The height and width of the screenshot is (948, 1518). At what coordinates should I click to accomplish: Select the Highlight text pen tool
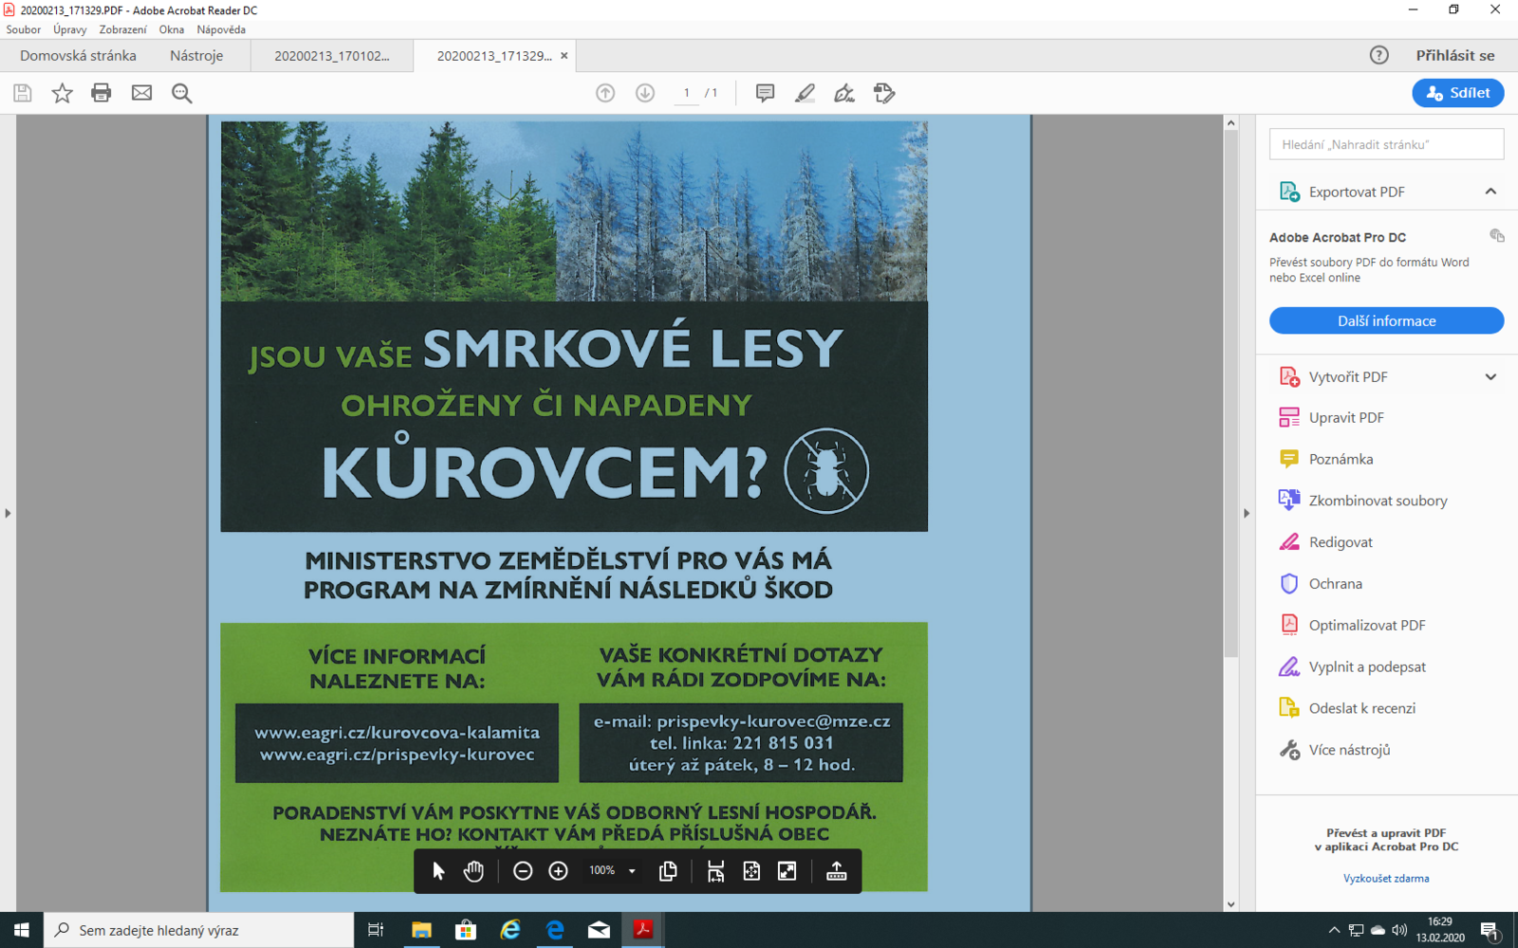pyautogui.click(x=805, y=93)
